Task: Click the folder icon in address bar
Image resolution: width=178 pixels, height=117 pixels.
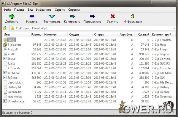Action: (12, 28)
